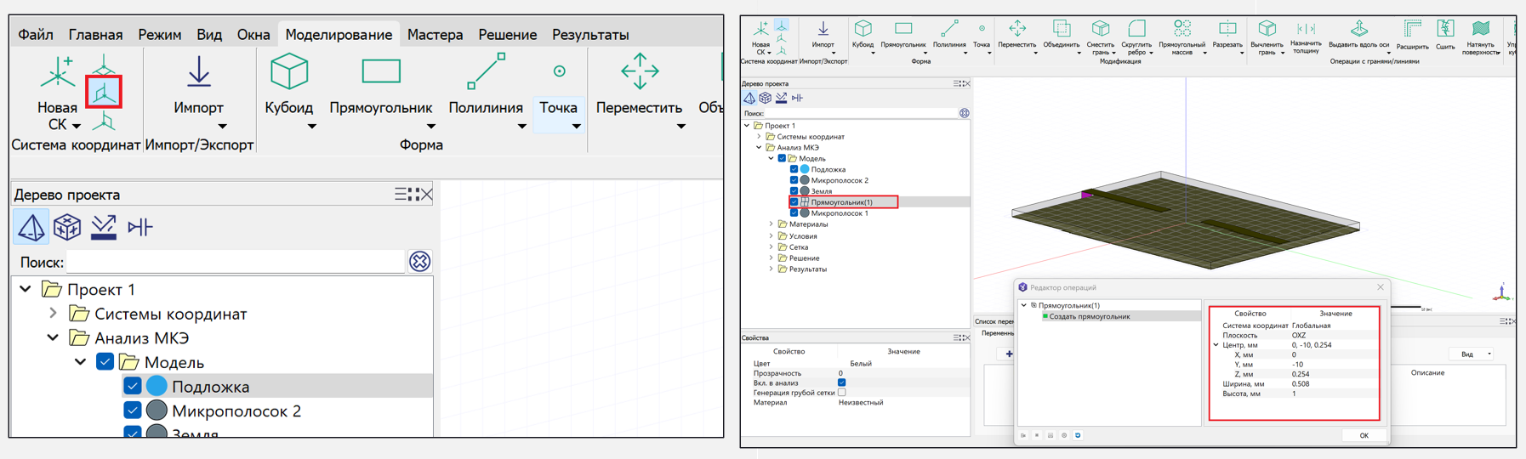Click the Выдавить вдоль оси icon
Image resolution: width=1526 pixels, height=459 pixels.
coord(1358,30)
